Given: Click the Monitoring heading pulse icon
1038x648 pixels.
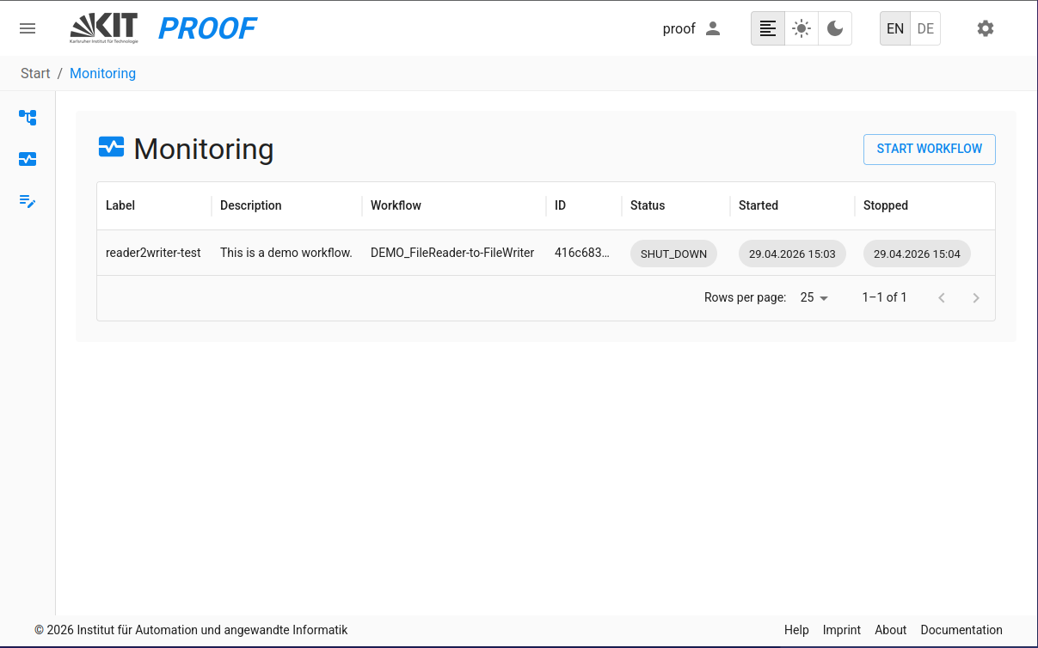Looking at the screenshot, I should 111,148.
